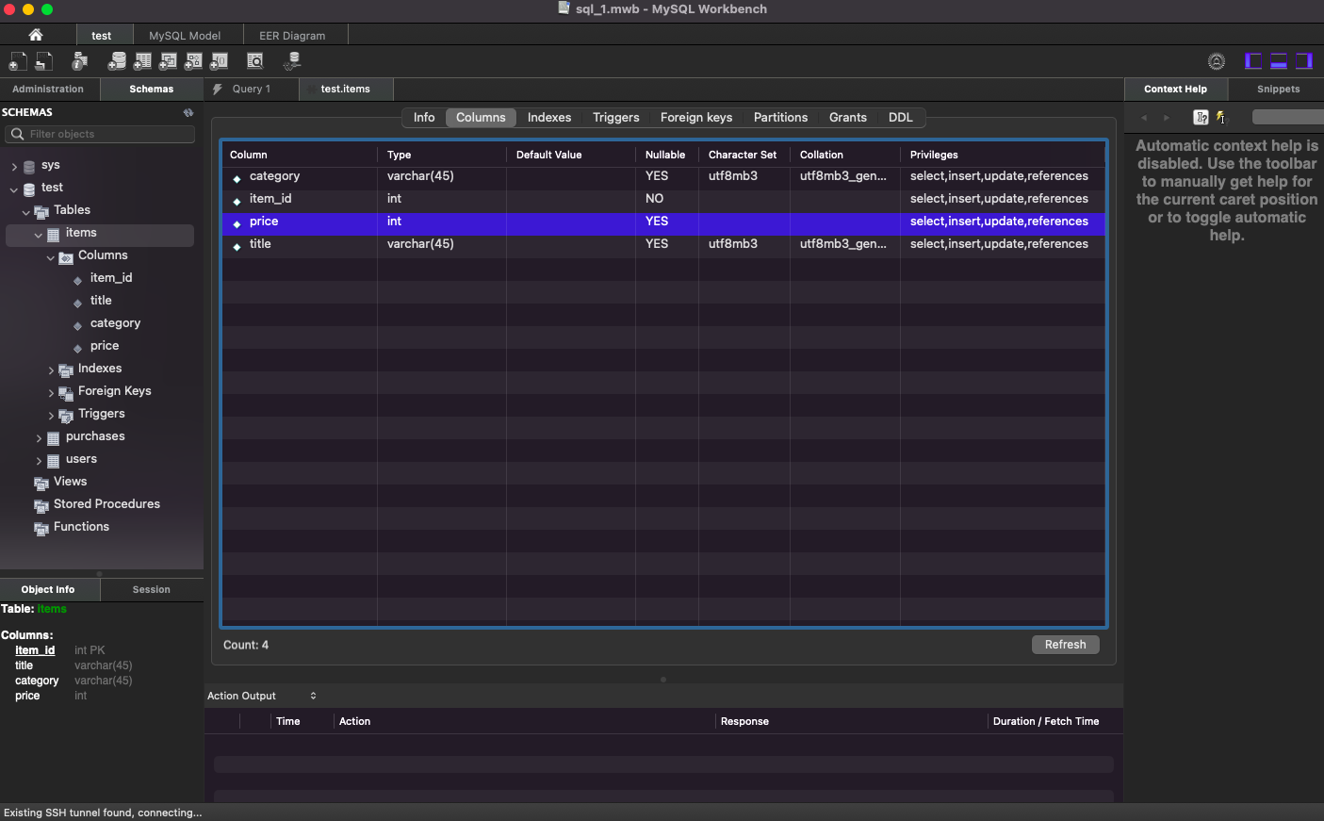The height and width of the screenshot is (821, 1324).
Task: Search table data toolbar icon
Action: [255, 61]
